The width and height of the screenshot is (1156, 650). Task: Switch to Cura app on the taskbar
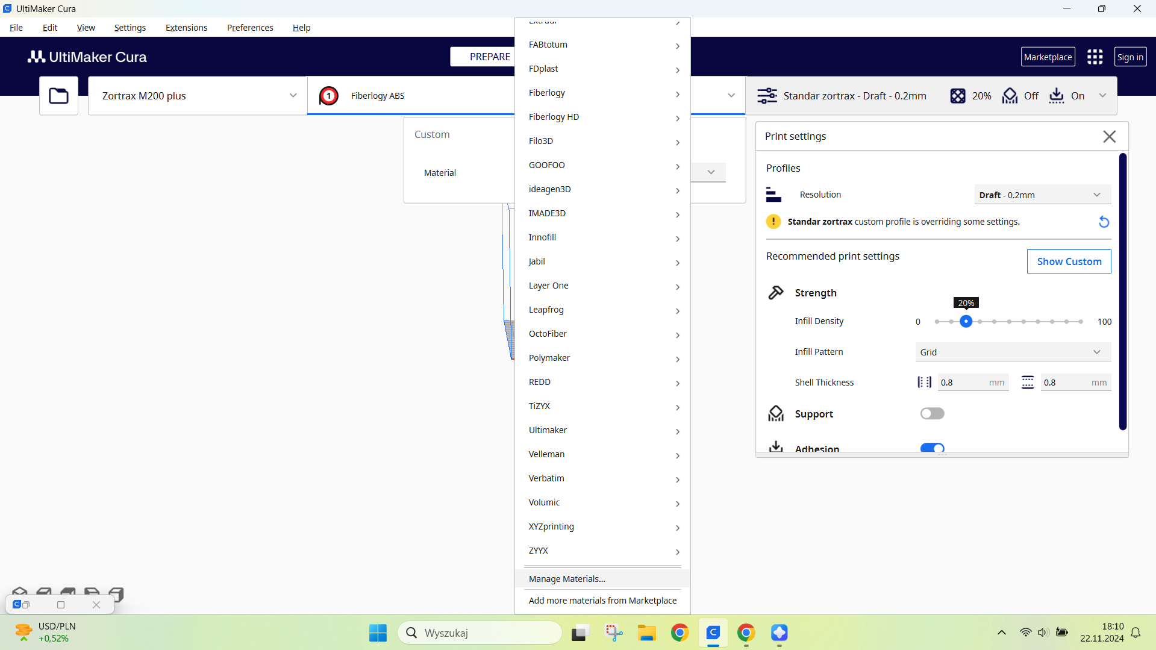click(x=713, y=633)
